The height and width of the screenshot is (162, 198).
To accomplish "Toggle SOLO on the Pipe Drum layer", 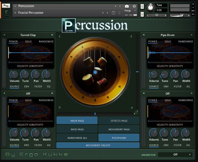I will point(168,42).
